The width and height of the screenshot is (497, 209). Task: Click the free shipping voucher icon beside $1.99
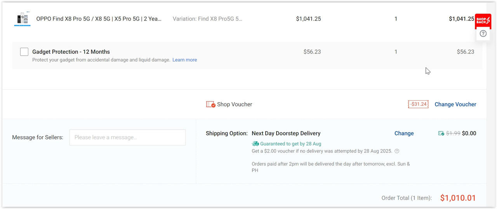pyautogui.click(x=441, y=133)
